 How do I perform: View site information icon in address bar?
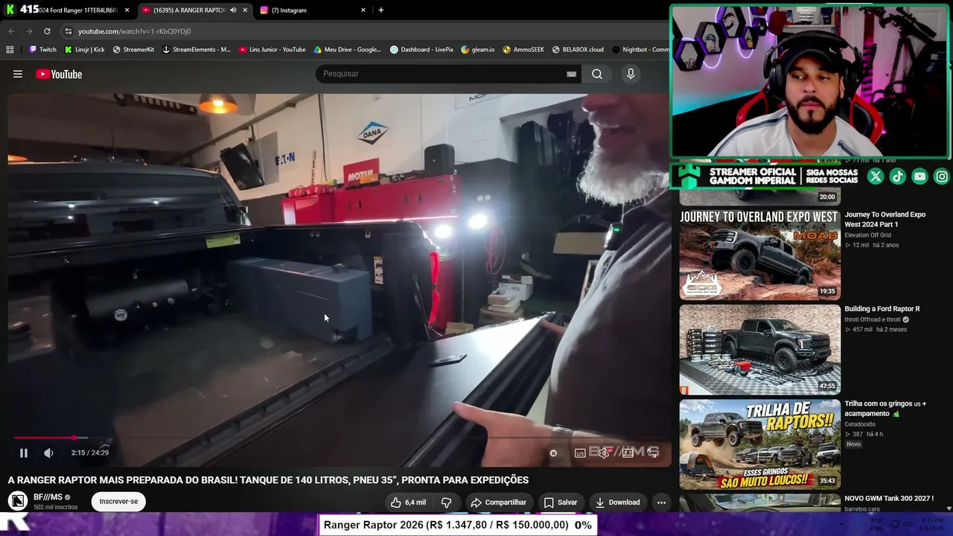(x=68, y=31)
